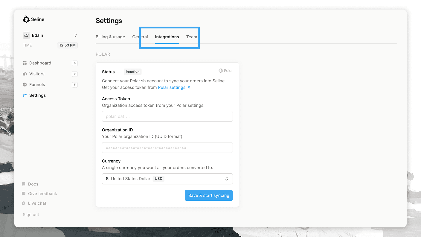This screenshot has width=421, height=237.
Task: Click the Funnels sidebar icon
Action: tap(25, 85)
